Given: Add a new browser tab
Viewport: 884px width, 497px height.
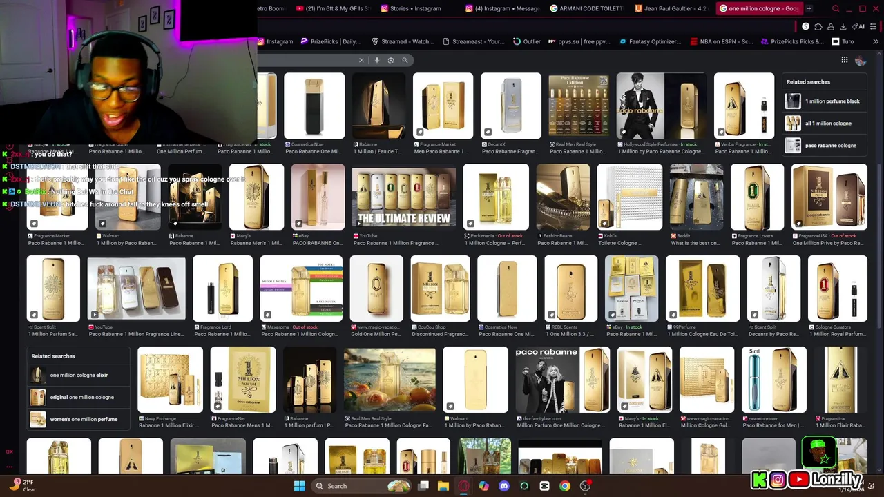Looking at the screenshot, I should click(809, 8).
